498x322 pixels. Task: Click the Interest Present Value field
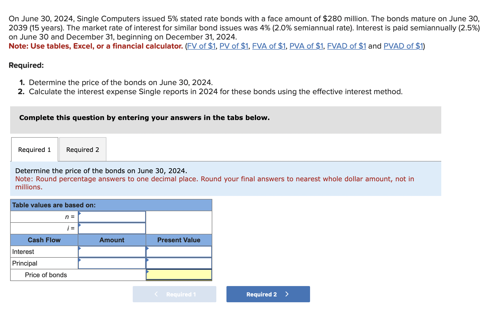pyautogui.click(x=179, y=251)
